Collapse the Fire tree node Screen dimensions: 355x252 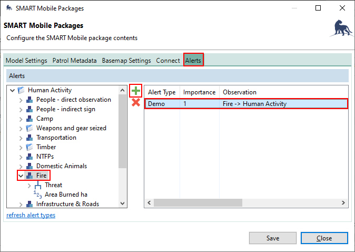coord(21,176)
